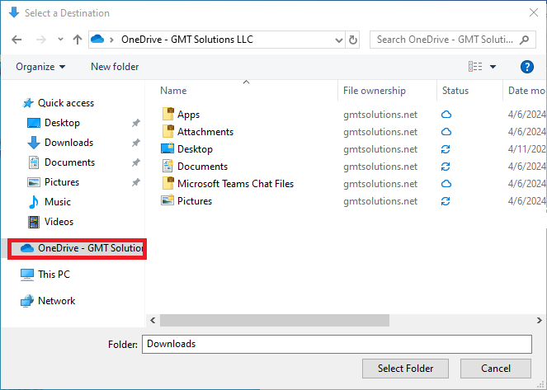547x390 pixels.
Task: Cancel the Select a Destination dialog
Action: 496,369
